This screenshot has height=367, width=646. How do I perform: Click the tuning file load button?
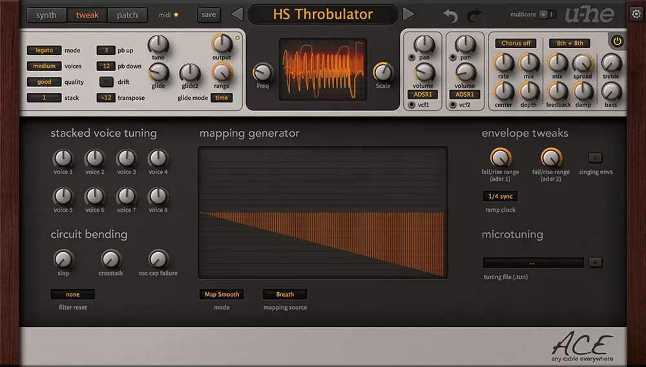click(x=595, y=262)
